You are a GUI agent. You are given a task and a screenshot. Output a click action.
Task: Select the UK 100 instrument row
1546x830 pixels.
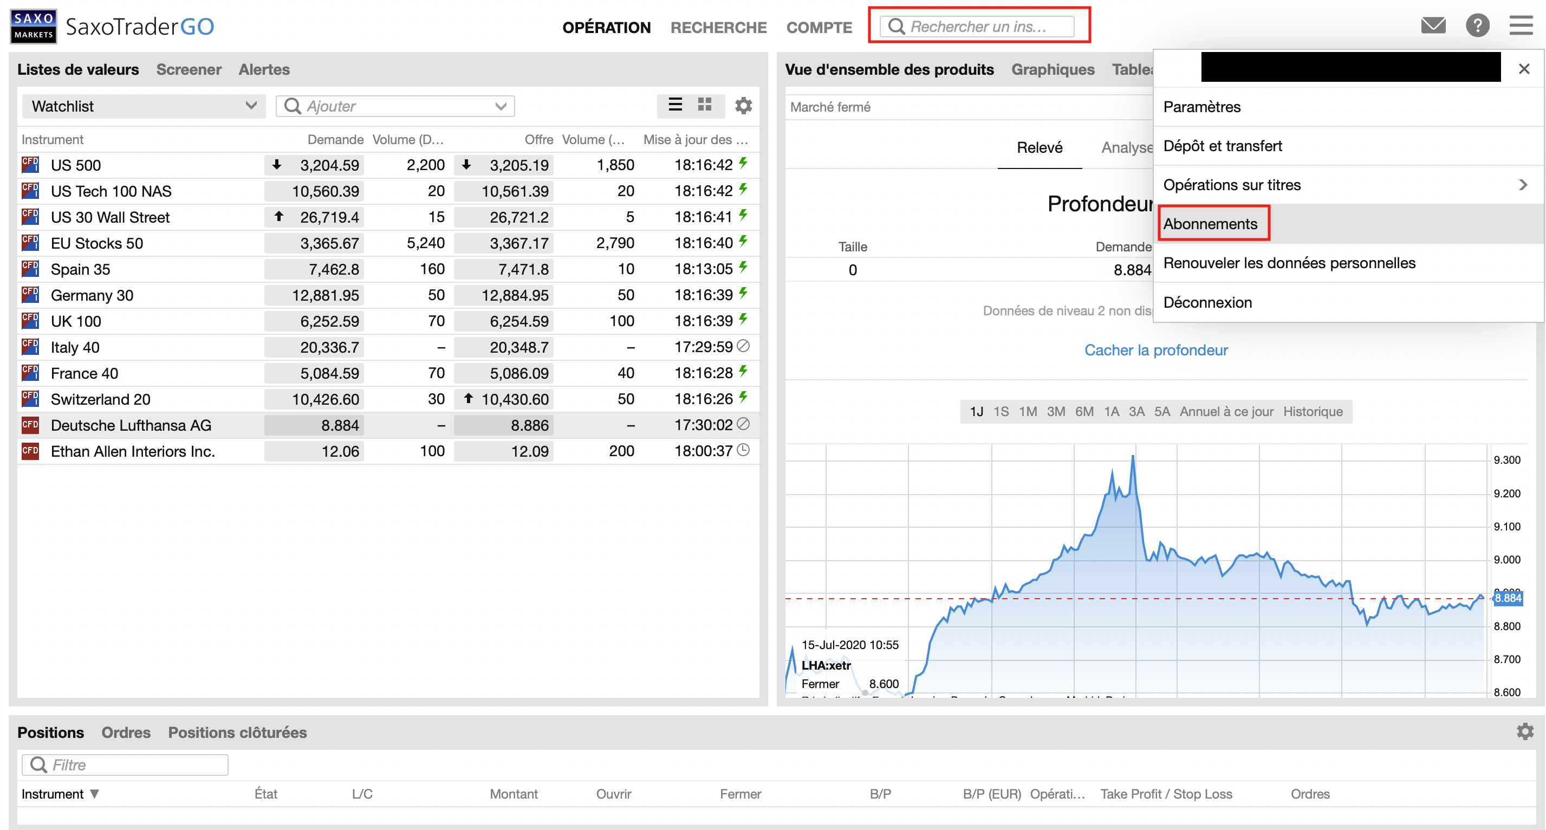388,321
